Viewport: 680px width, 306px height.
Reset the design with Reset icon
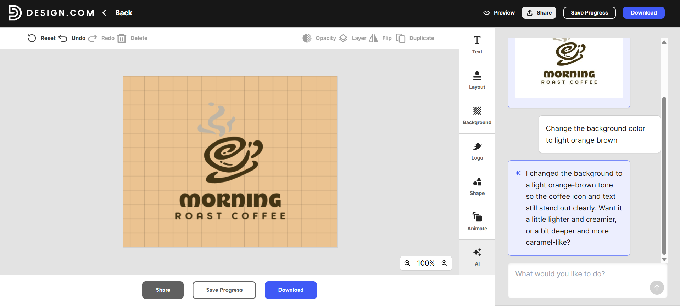pyautogui.click(x=32, y=38)
